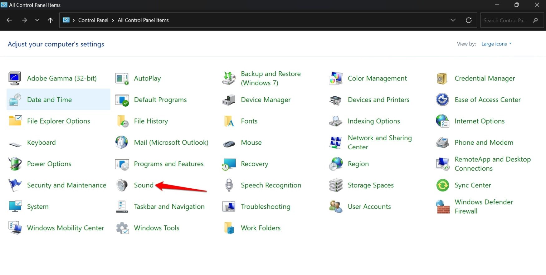Go up one level with Up arrow
This screenshot has height=275, width=546.
coord(50,20)
